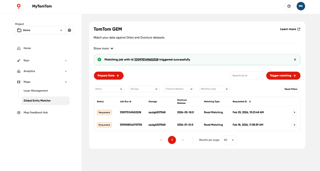Open Layer Management in sidebar
Image resolution: width=320 pixels, height=171 pixels.
click(x=35, y=91)
